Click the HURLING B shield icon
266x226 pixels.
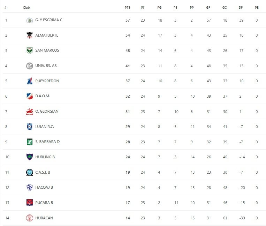(30, 157)
